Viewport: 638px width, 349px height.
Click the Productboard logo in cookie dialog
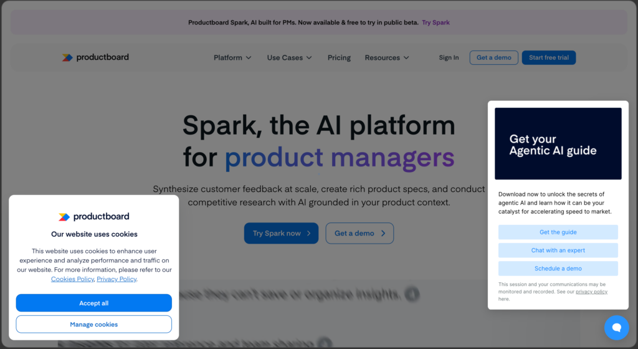(x=94, y=217)
